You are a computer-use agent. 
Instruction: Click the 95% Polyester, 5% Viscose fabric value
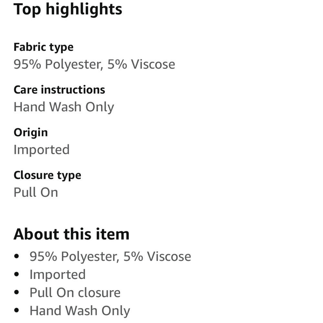[94, 64]
